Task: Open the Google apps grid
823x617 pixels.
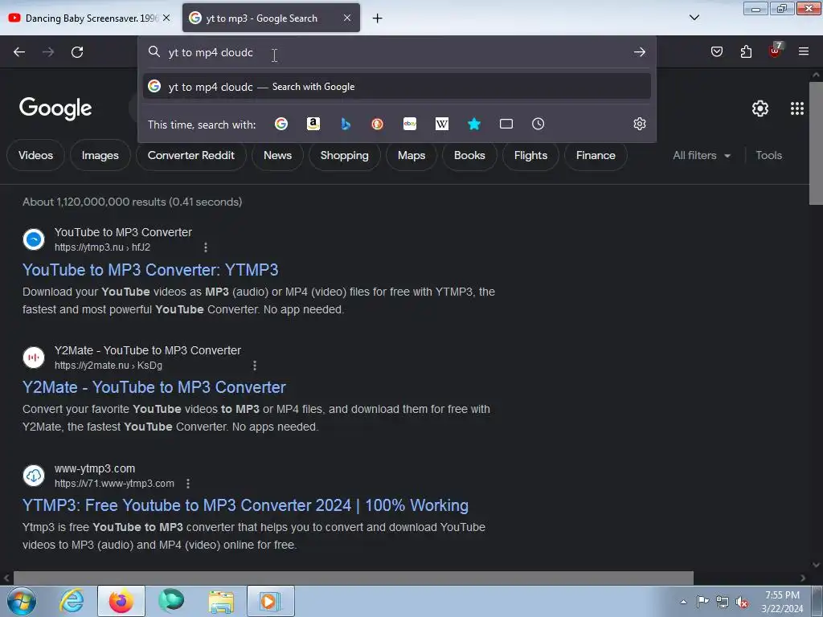Action: (796, 108)
